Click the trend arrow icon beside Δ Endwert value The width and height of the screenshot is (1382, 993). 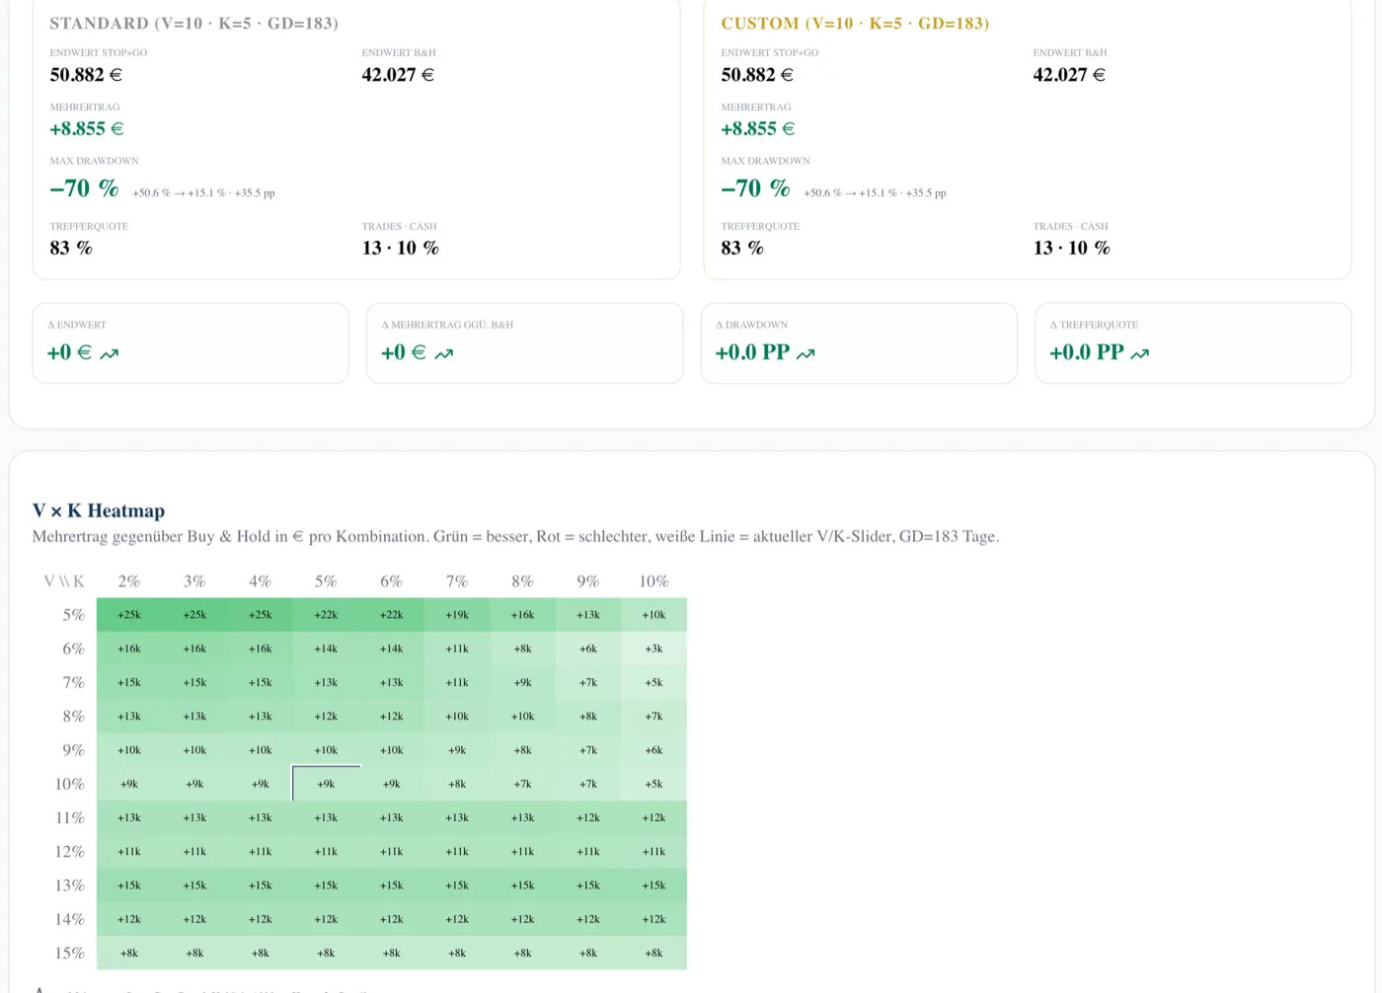pos(109,353)
